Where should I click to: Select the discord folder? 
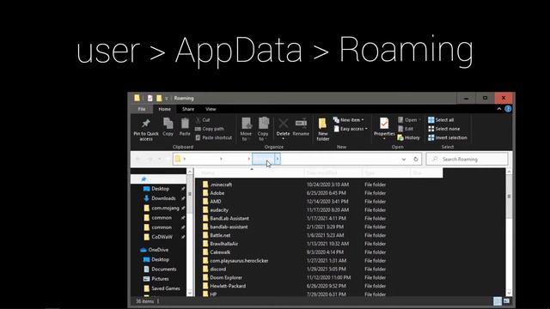(x=214, y=269)
